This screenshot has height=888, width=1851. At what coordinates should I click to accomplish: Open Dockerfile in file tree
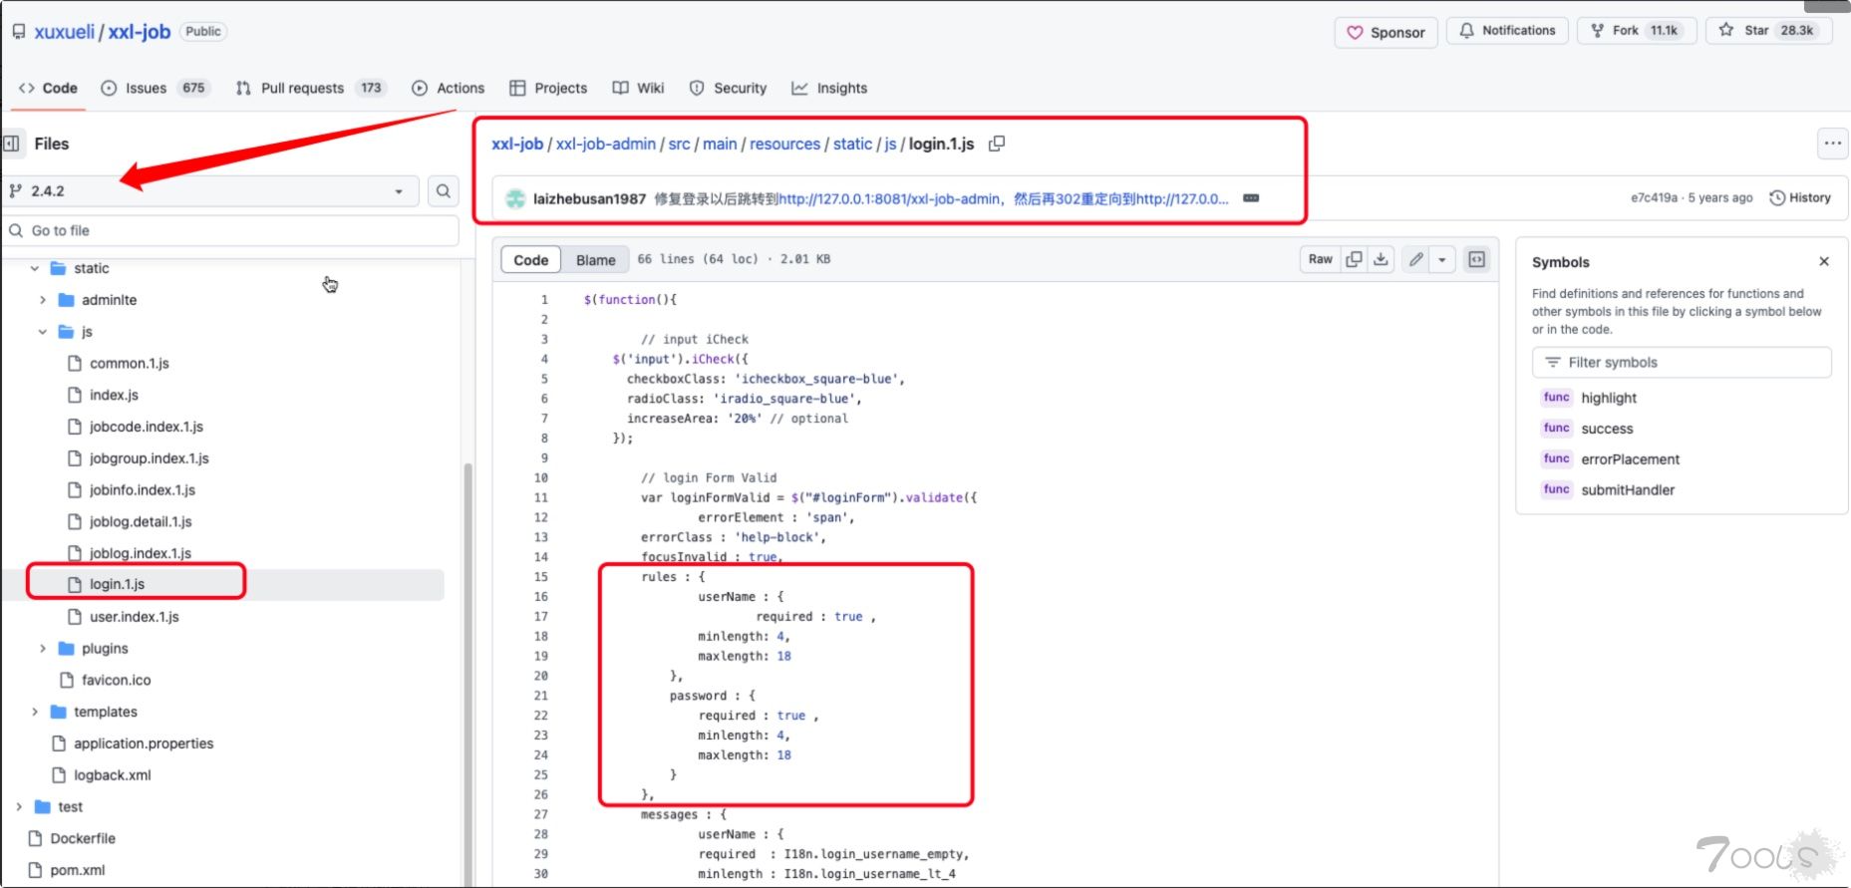pyautogui.click(x=83, y=839)
